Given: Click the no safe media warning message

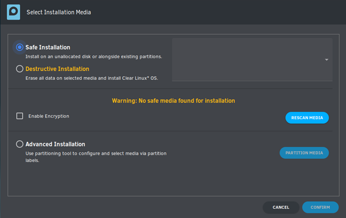Looking at the screenshot, I should coord(174,101).
